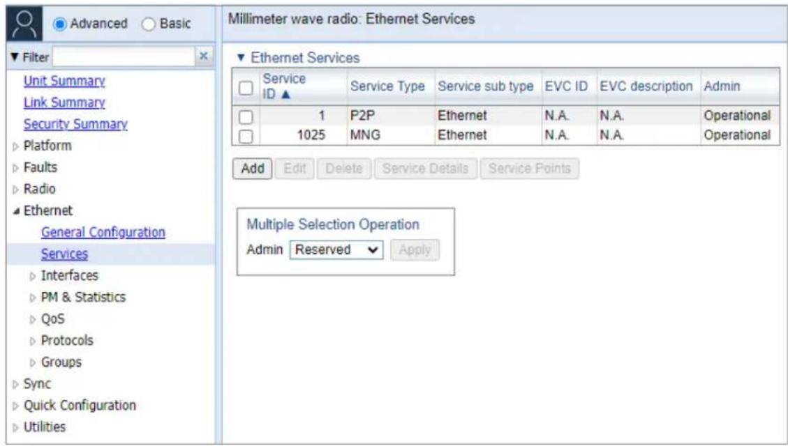Clear the filter with the X icon

tap(204, 56)
